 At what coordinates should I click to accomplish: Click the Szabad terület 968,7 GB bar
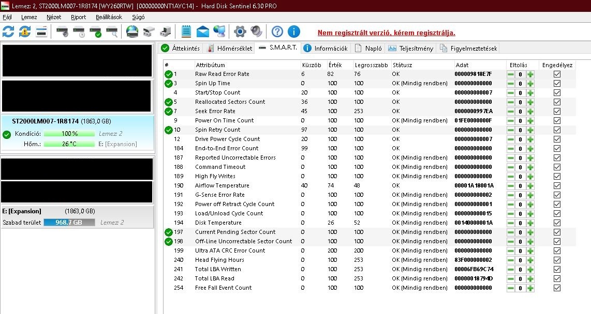click(x=69, y=222)
